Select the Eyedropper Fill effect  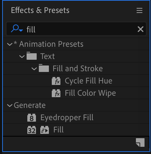[67, 117]
